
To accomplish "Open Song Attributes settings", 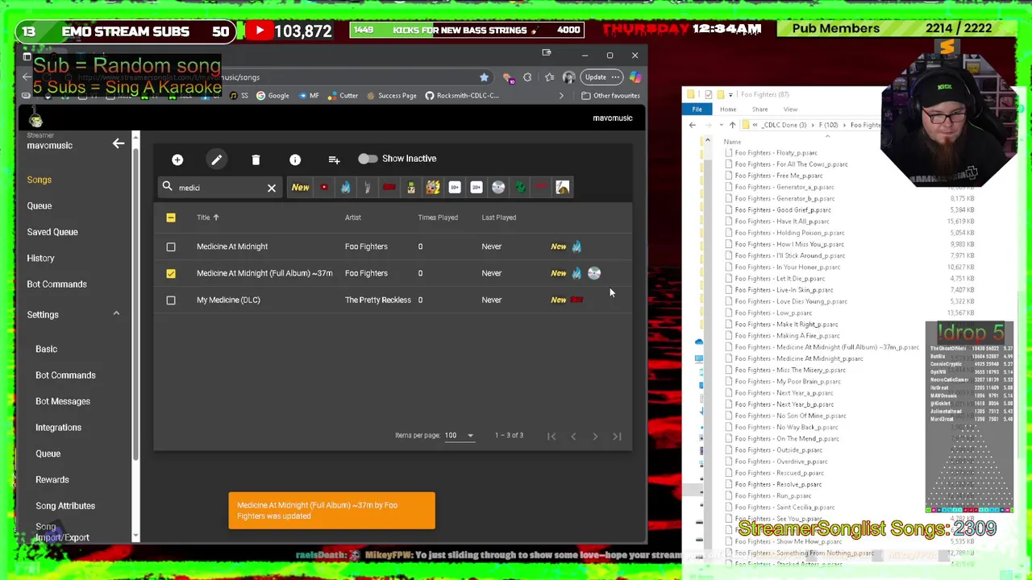I will point(65,506).
